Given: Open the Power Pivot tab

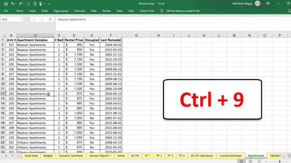Looking at the screenshot, I should coord(147,11).
